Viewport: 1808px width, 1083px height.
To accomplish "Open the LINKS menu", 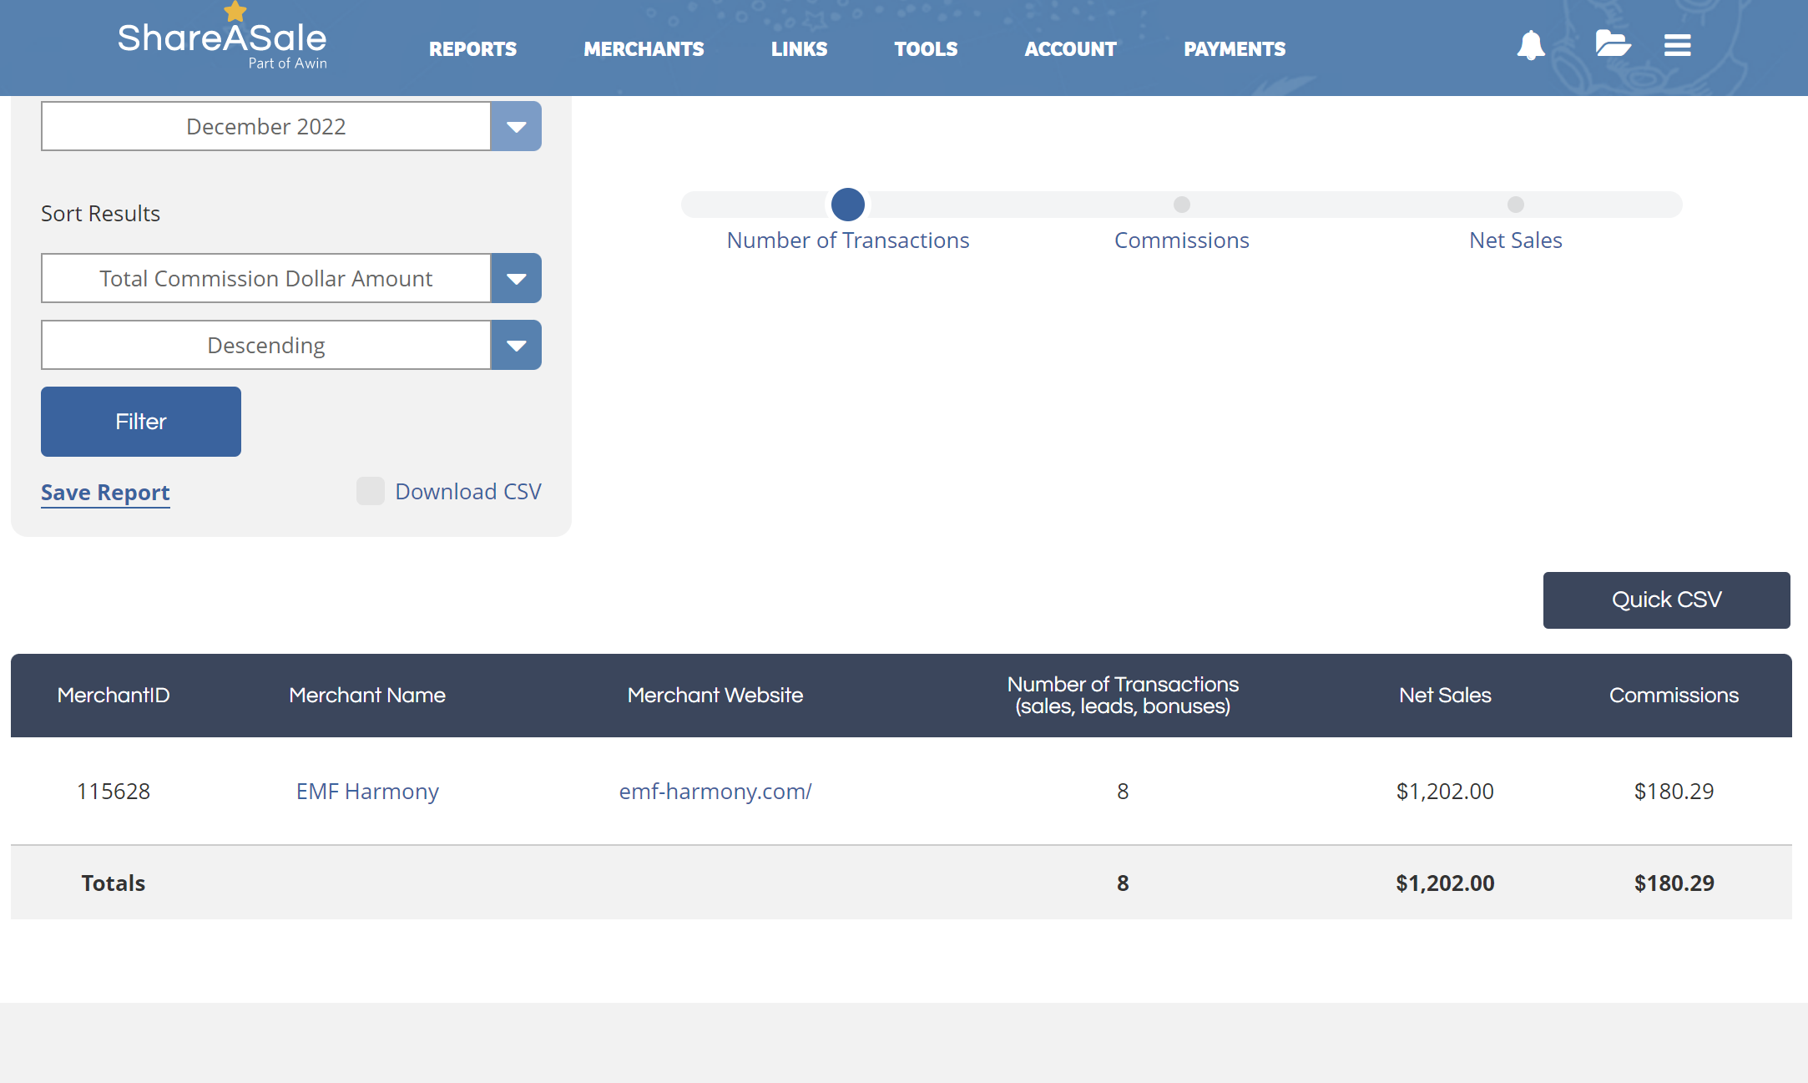I will [x=800, y=49].
